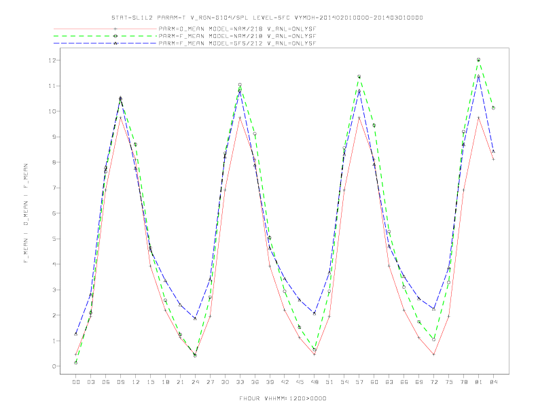Click y-axis tick label 8
The image size is (538, 416).
(54, 162)
